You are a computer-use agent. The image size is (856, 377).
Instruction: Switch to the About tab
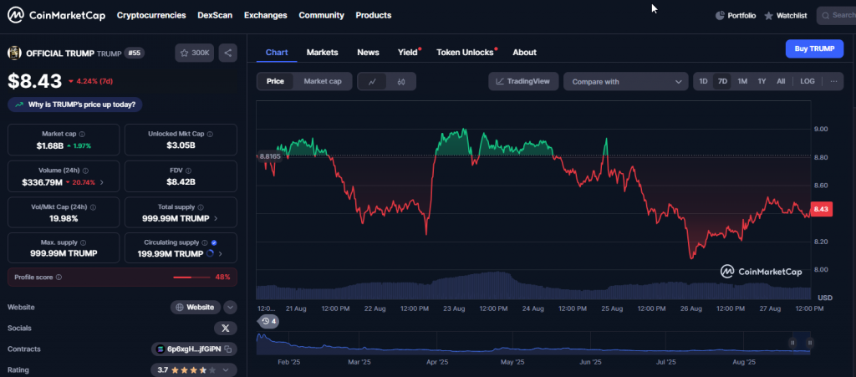[x=524, y=53]
